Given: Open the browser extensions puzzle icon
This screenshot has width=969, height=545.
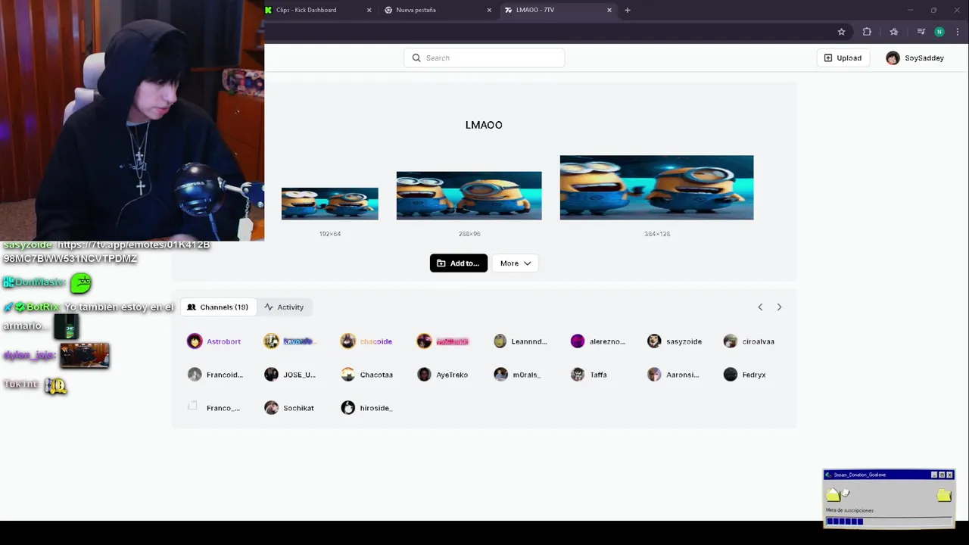Looking at the screenshot, I should (867, 32).
